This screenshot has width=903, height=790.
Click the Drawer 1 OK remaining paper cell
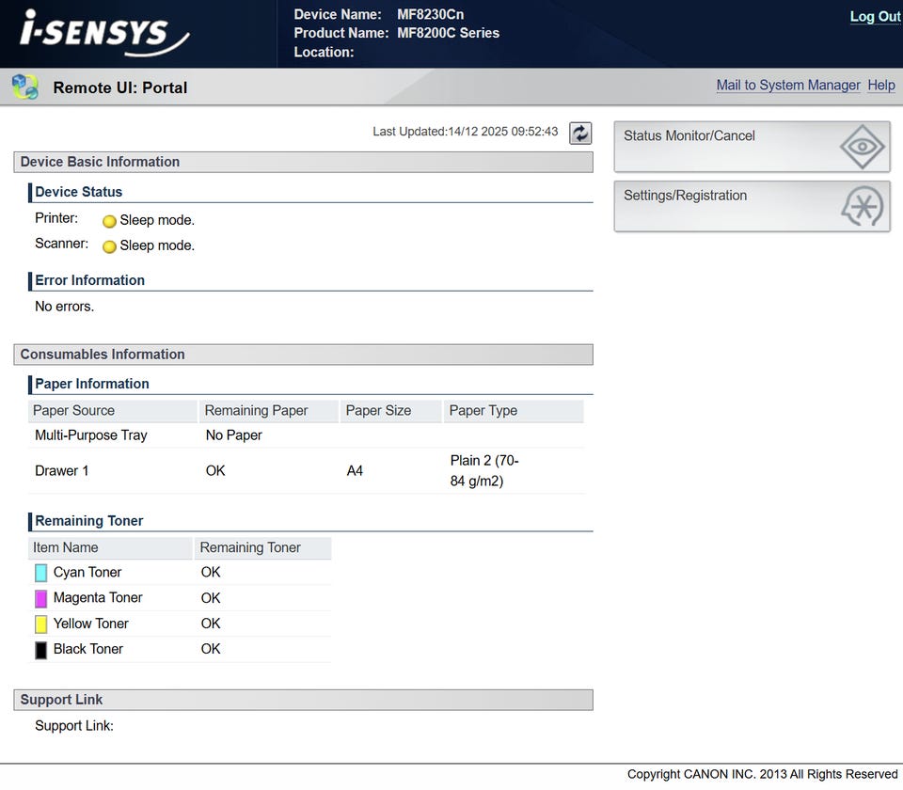pos(215,471)
